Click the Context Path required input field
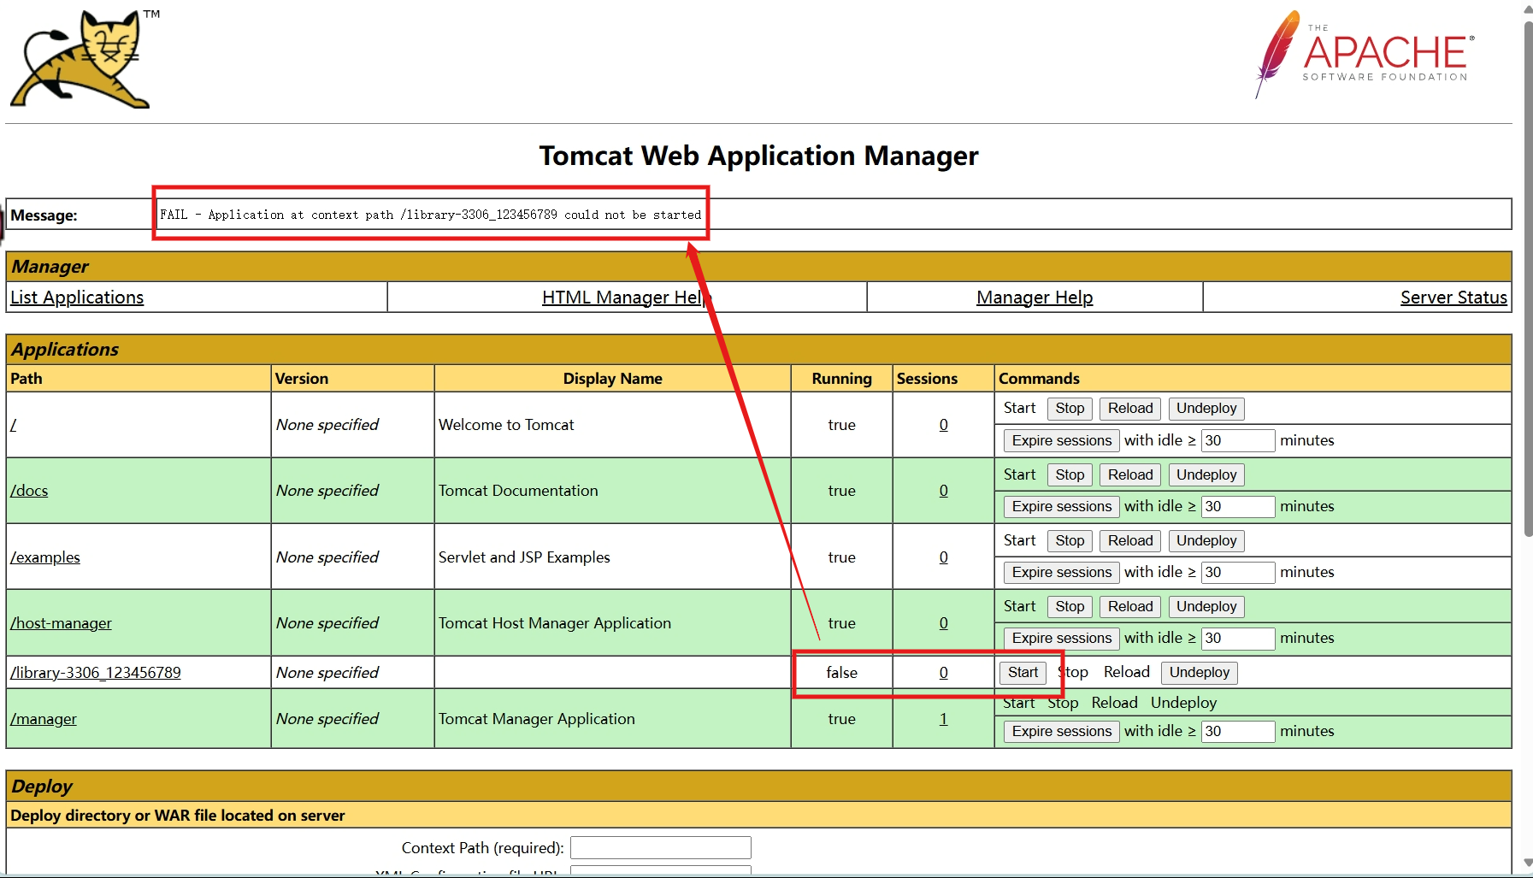Image resolution: width=1533 pixels, height=878 pixels. click(x=661, y=848)
